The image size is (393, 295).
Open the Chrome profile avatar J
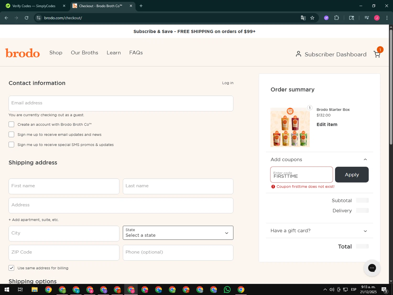[x=377, y=18]
